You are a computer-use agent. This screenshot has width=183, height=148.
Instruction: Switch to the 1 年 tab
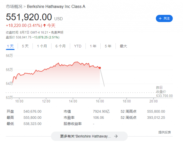tap(93, 46)
